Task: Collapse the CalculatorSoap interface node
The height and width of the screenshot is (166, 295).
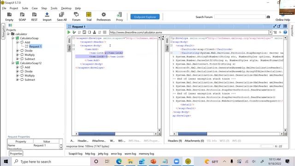Action: click(13, 38)
